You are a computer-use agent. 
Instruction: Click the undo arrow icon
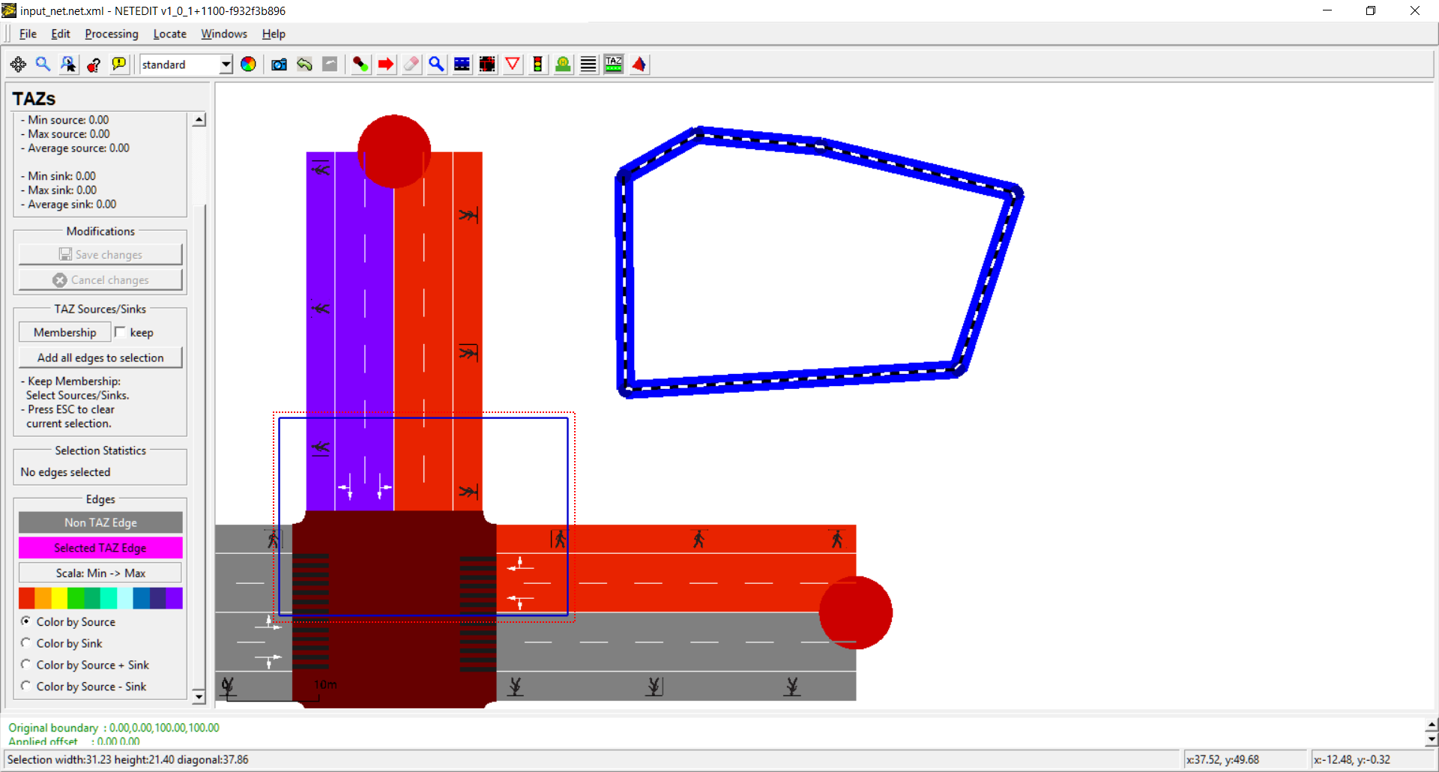pos(304,64)
